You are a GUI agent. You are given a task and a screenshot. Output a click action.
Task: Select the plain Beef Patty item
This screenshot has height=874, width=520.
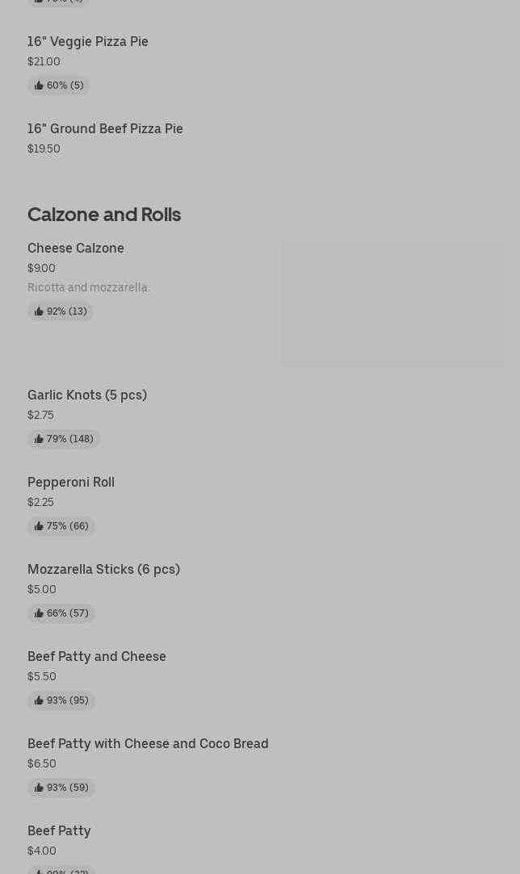(59, 830)
